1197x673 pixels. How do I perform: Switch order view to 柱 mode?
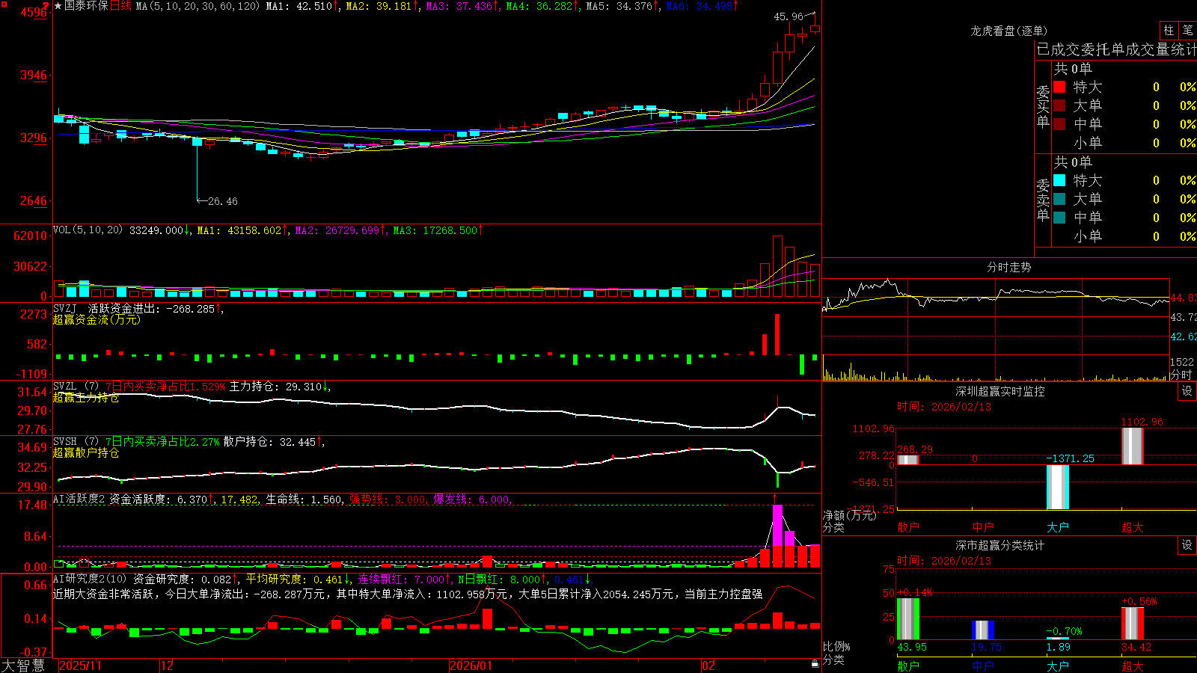tap(1169, 31)
